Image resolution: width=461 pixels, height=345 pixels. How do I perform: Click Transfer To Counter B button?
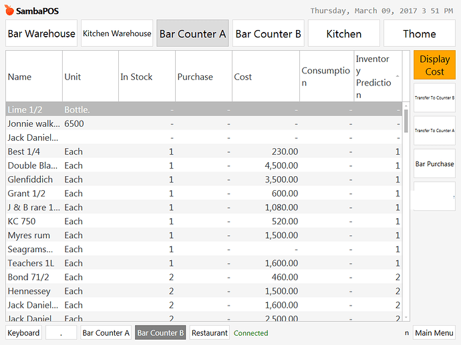click(434, 98)
